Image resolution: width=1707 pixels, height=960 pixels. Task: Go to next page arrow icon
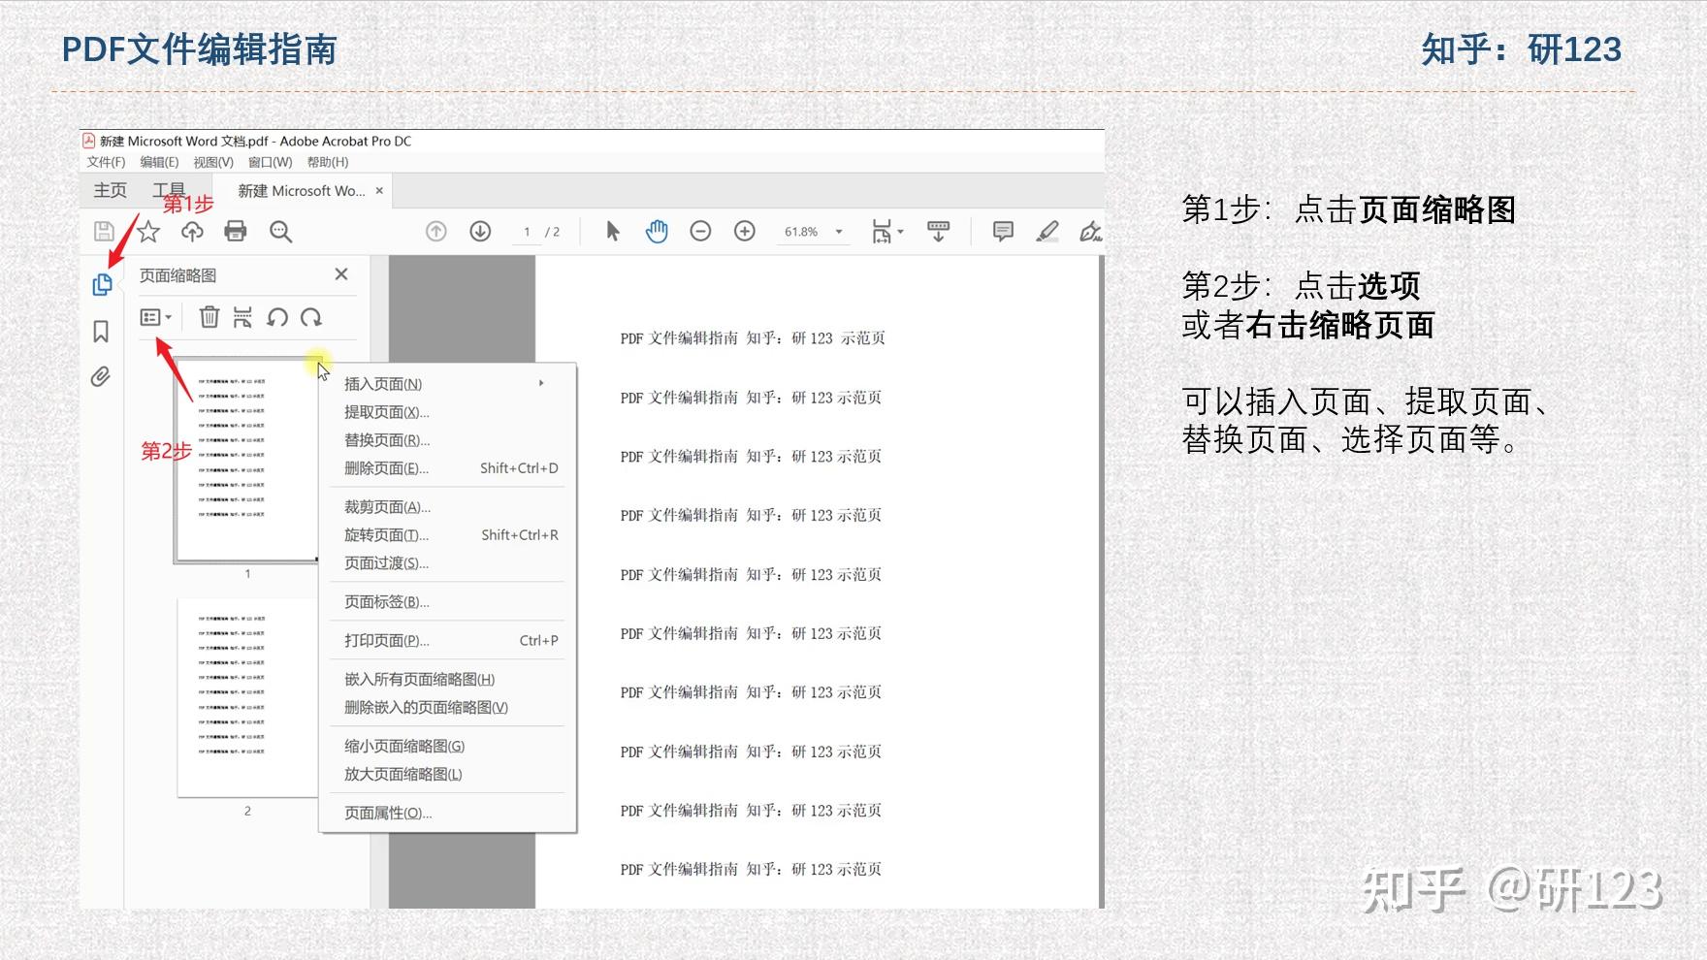[480, 231]
